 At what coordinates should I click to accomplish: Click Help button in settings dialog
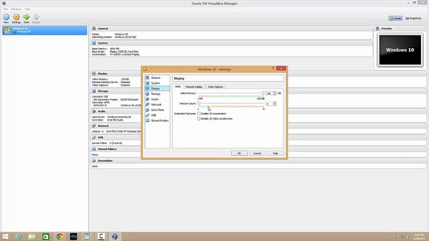click(275, 153)
